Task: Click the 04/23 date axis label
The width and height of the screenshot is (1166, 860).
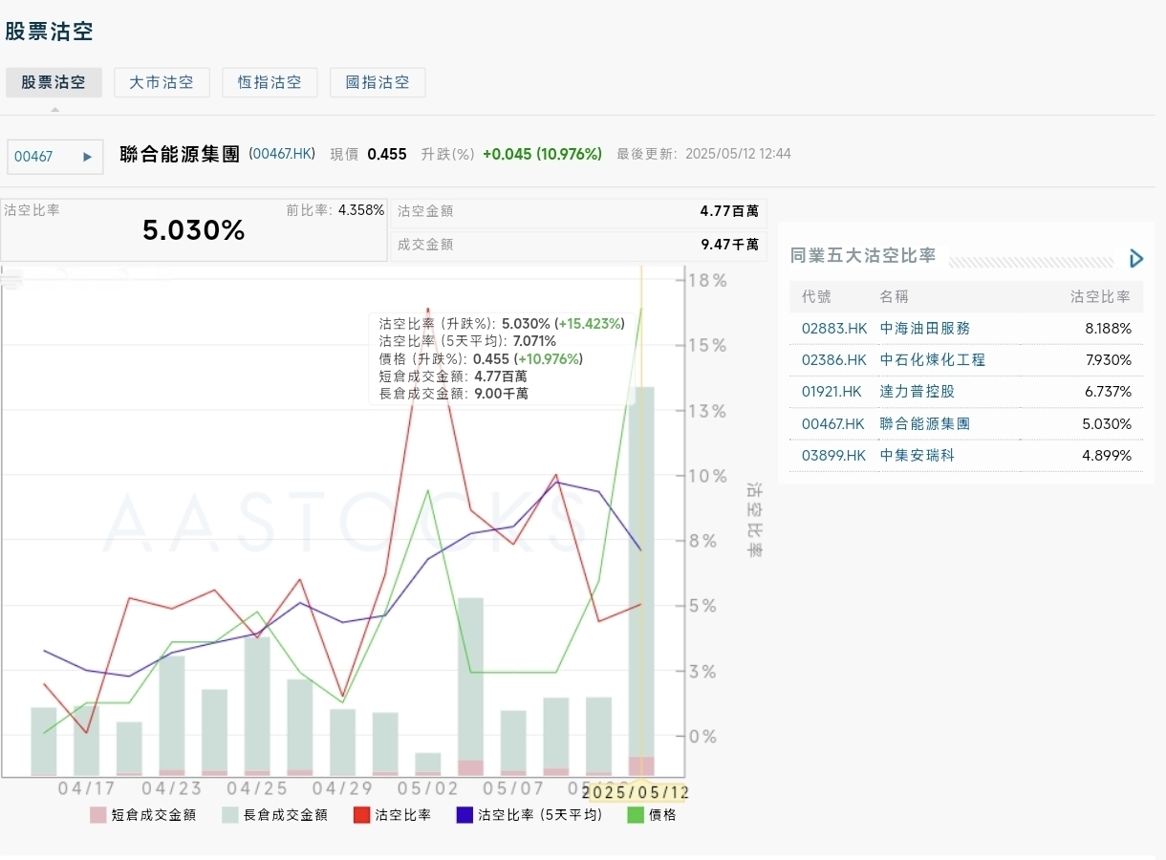Action: click(172, 789)
